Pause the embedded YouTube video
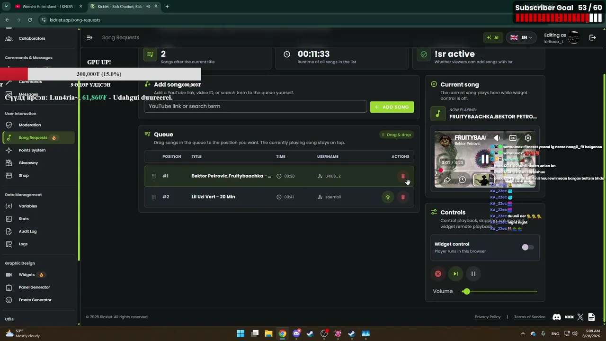The image size is (606, 341). click(x=484, y=160)
